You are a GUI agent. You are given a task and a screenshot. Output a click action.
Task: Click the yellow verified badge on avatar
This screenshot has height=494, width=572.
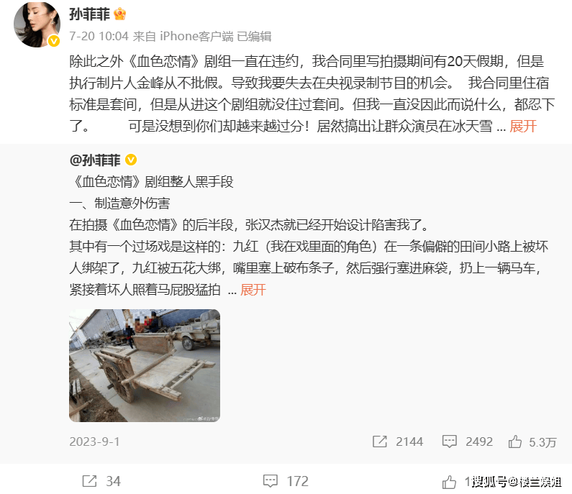click(x=54, y=41)
